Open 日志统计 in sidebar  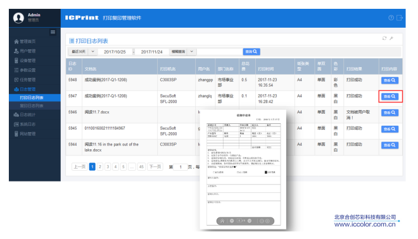tap(25, 114)
